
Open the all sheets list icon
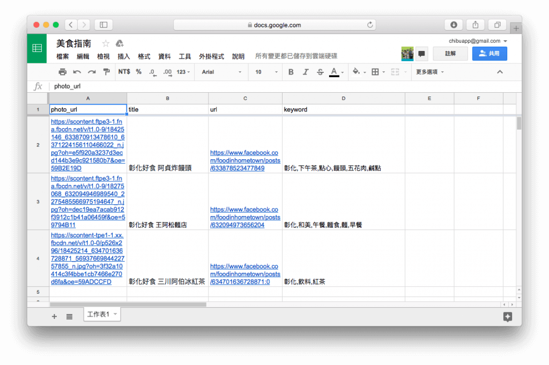pyautogui.click(x=69, y=317)
